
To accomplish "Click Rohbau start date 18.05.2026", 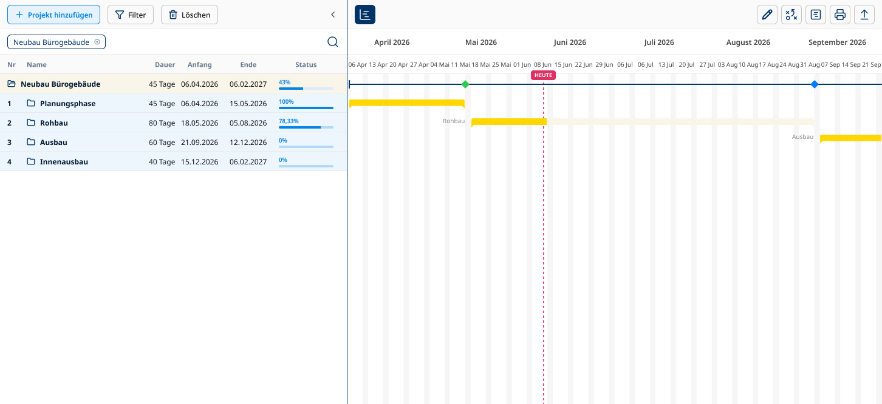I will click(199, 123).
